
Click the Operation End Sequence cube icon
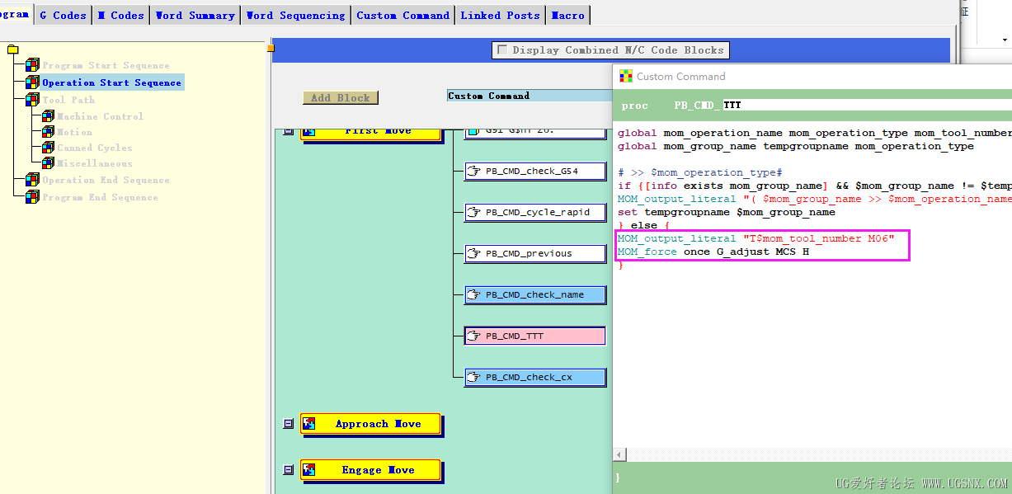coord(32,180)
